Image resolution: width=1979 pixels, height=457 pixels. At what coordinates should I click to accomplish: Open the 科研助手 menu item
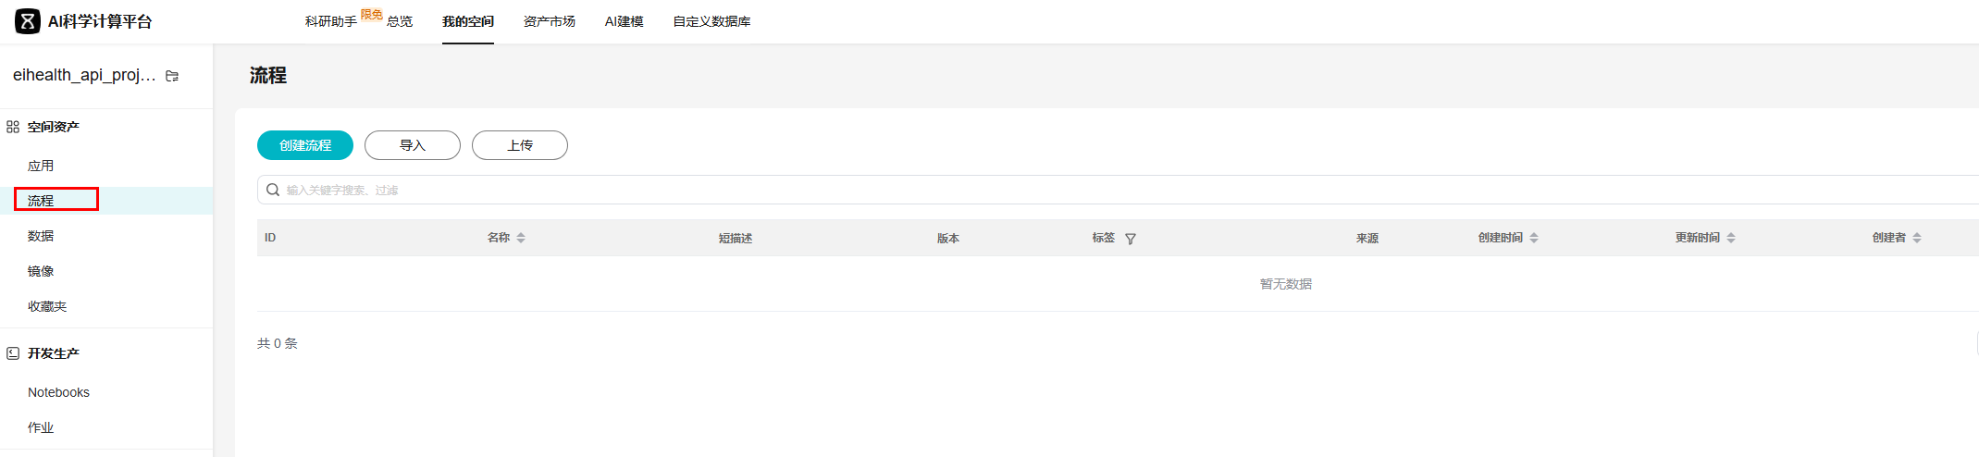(330, 21)
